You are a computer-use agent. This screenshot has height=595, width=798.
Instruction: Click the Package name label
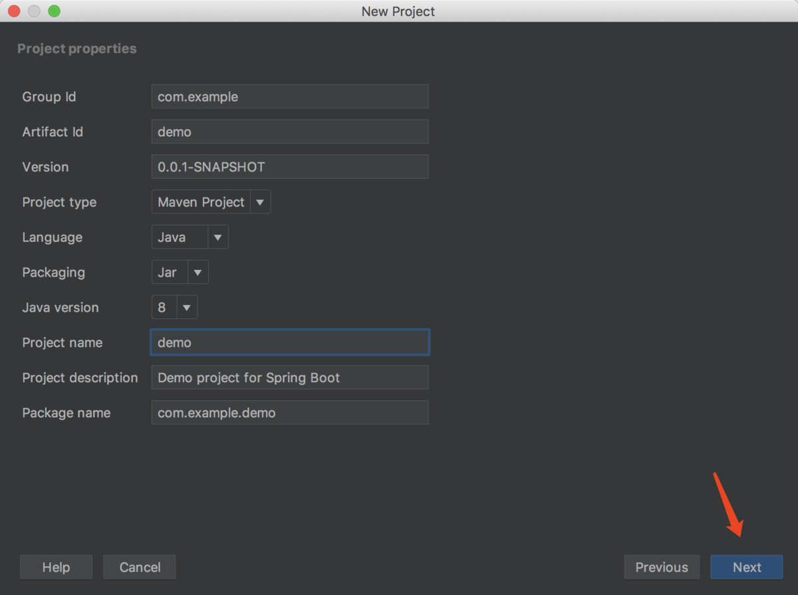tap(66, 413)
